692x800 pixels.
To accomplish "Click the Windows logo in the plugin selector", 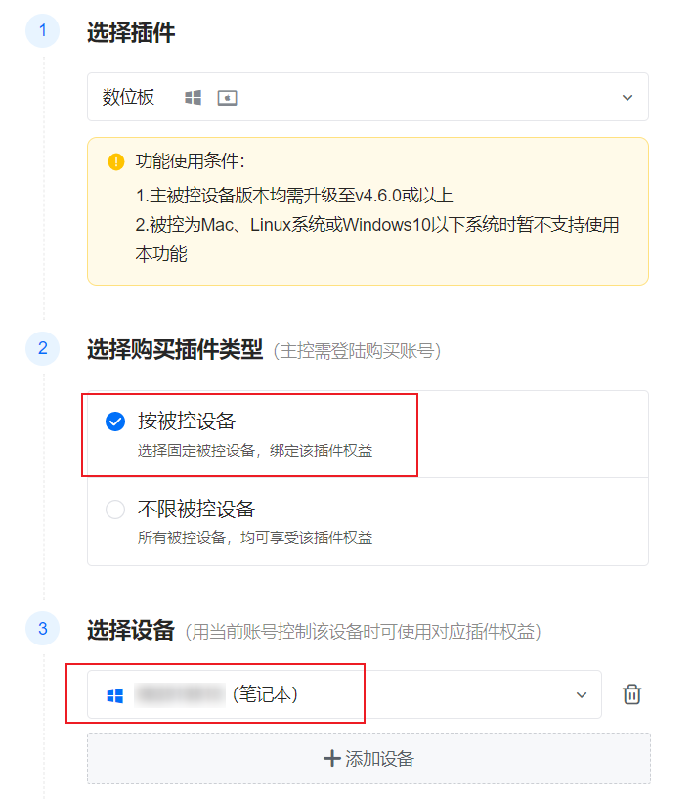I will [x=193, y=97].
